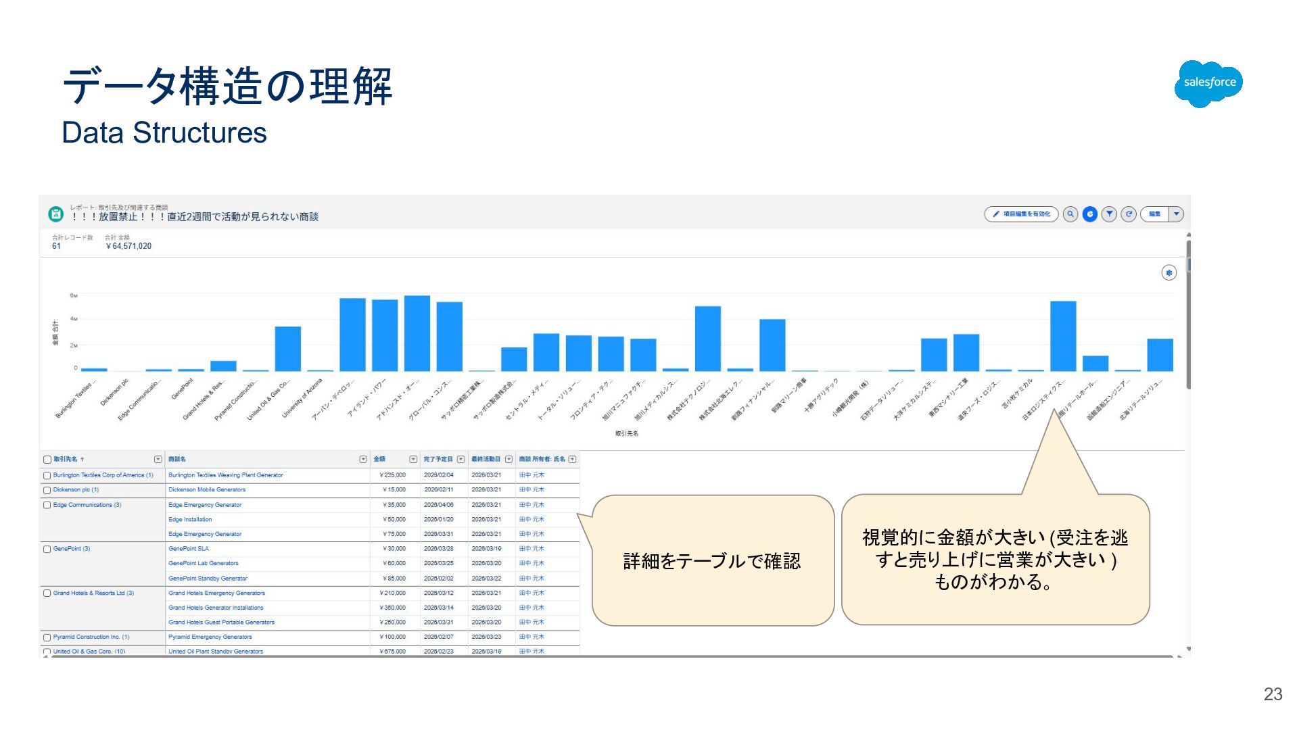Check the Dickenson plc row checkbox

(x=47, y=490)
